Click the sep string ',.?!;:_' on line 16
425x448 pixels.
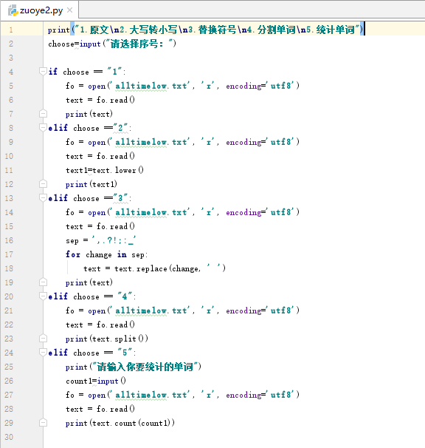point(114,240)
